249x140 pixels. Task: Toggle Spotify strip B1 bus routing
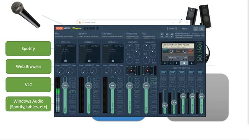(96, 92)
